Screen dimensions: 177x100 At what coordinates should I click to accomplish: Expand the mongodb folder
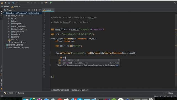(9, 24)
